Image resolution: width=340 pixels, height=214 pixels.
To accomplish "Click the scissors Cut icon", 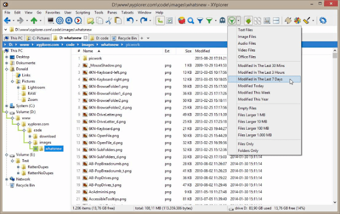I will tap(108, 21).
